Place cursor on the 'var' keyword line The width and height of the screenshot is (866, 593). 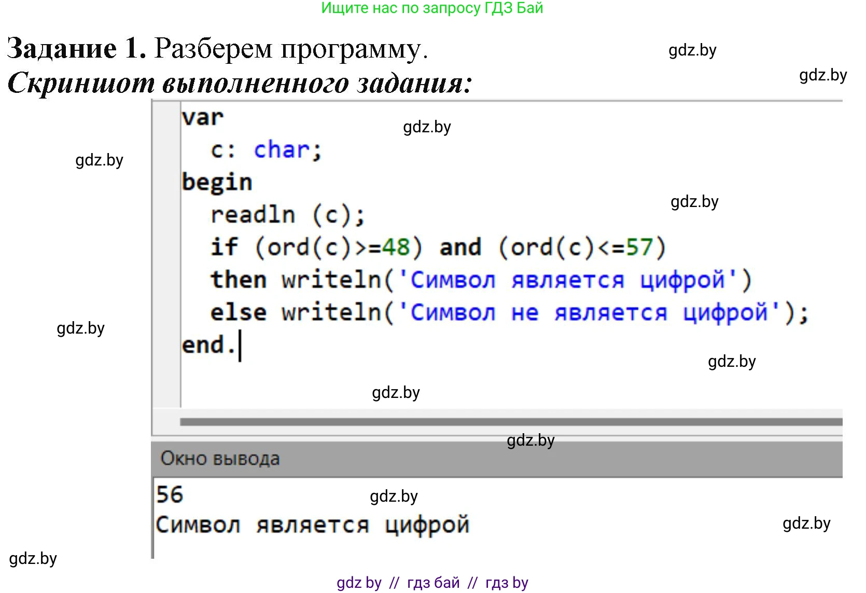coord(202,118)
